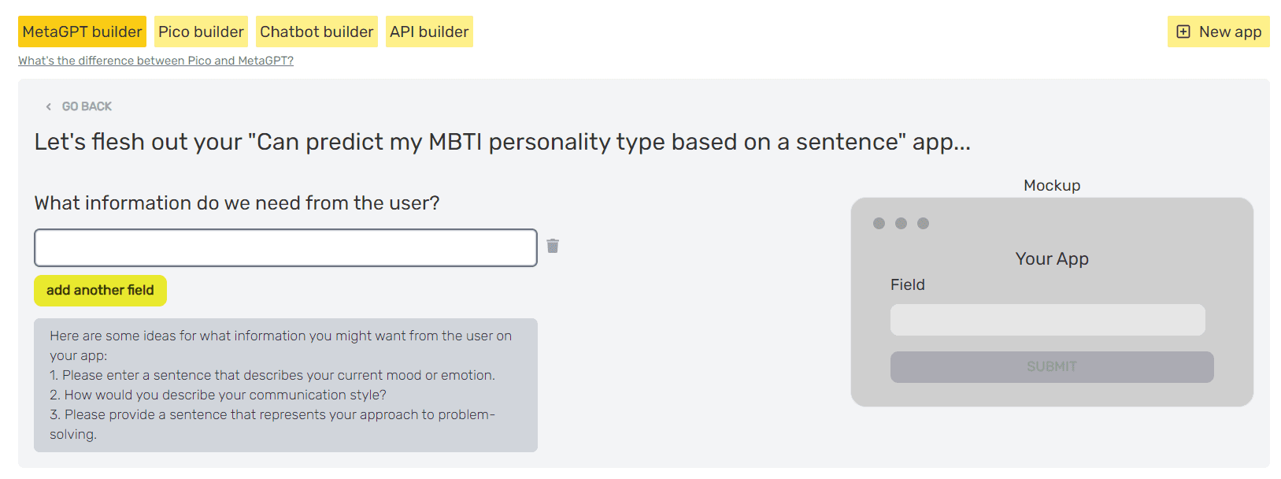
Task: Go to the API builder tab
Action: (429, 32)
